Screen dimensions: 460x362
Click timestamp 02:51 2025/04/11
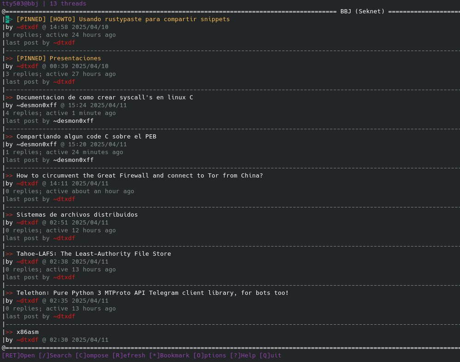[x=79, y=222]
